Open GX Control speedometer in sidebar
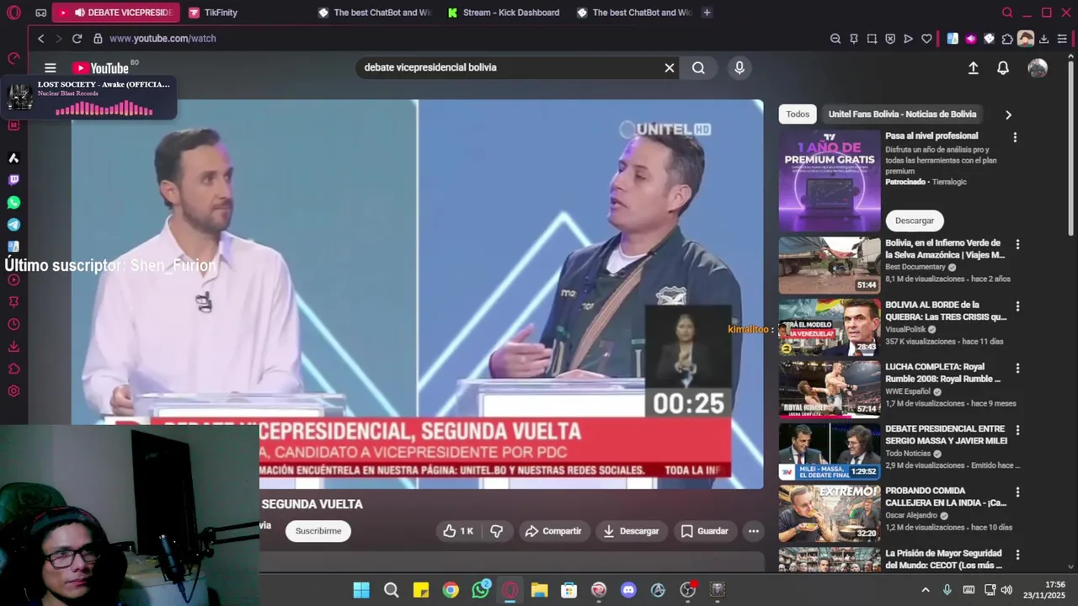Viewport: 1078px width, 606px height. 13,59
